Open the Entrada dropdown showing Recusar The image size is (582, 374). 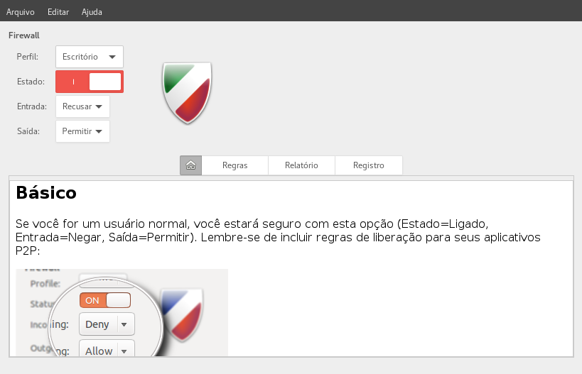[x=82, y=106]
